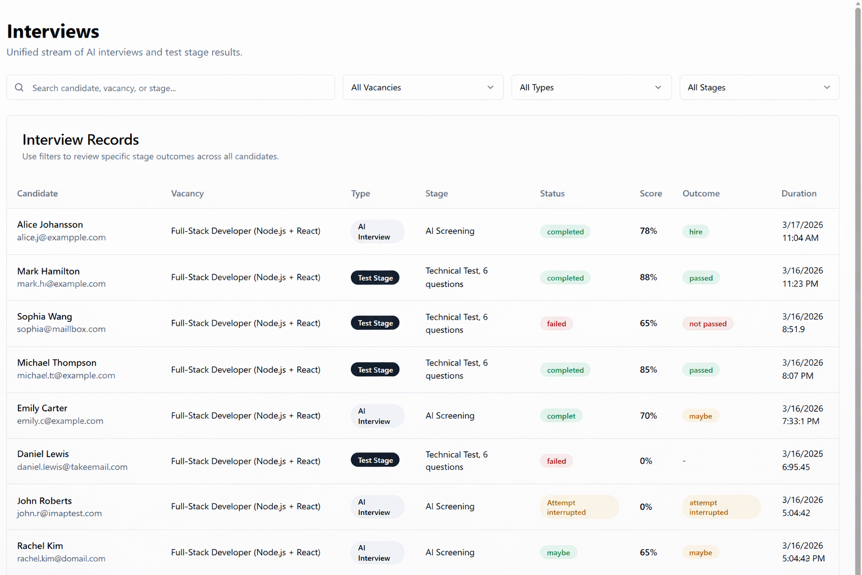862x575 pixels.
Task: Click Daniel Lewis's failed status
Action: click(x=556, y=461)
